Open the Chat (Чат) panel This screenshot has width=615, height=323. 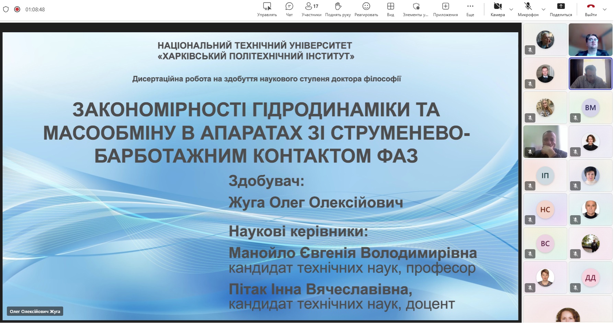click(289, 9)
